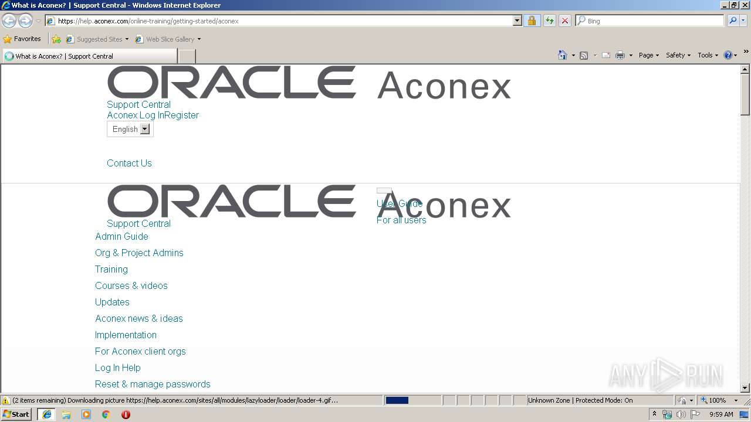Click the Read mail icon

pos(606,55)
